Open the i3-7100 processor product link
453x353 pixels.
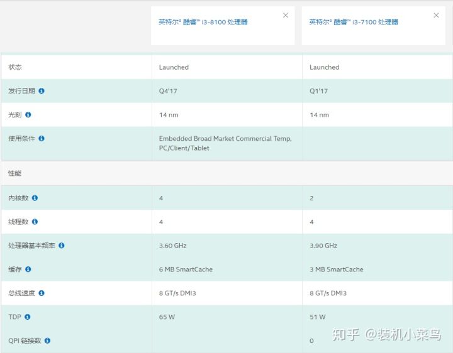coord(354,22)
